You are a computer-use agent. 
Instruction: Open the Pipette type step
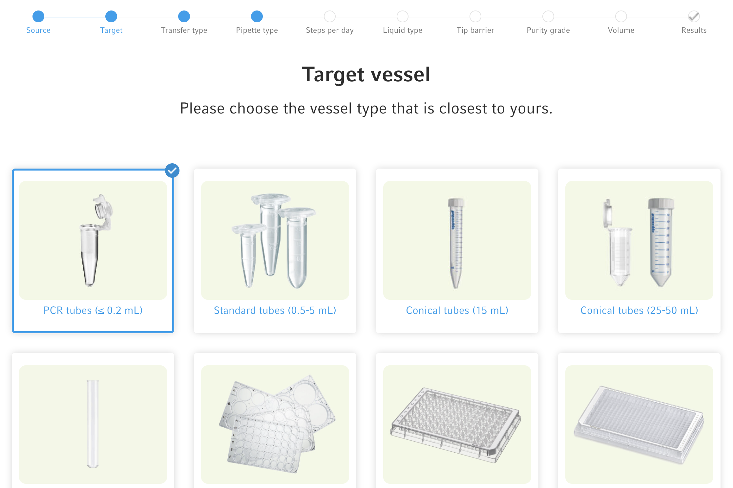click(257, 16)
